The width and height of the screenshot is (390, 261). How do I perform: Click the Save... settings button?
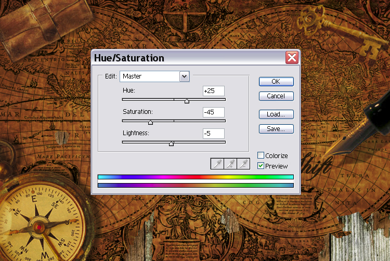coord(276,129)
